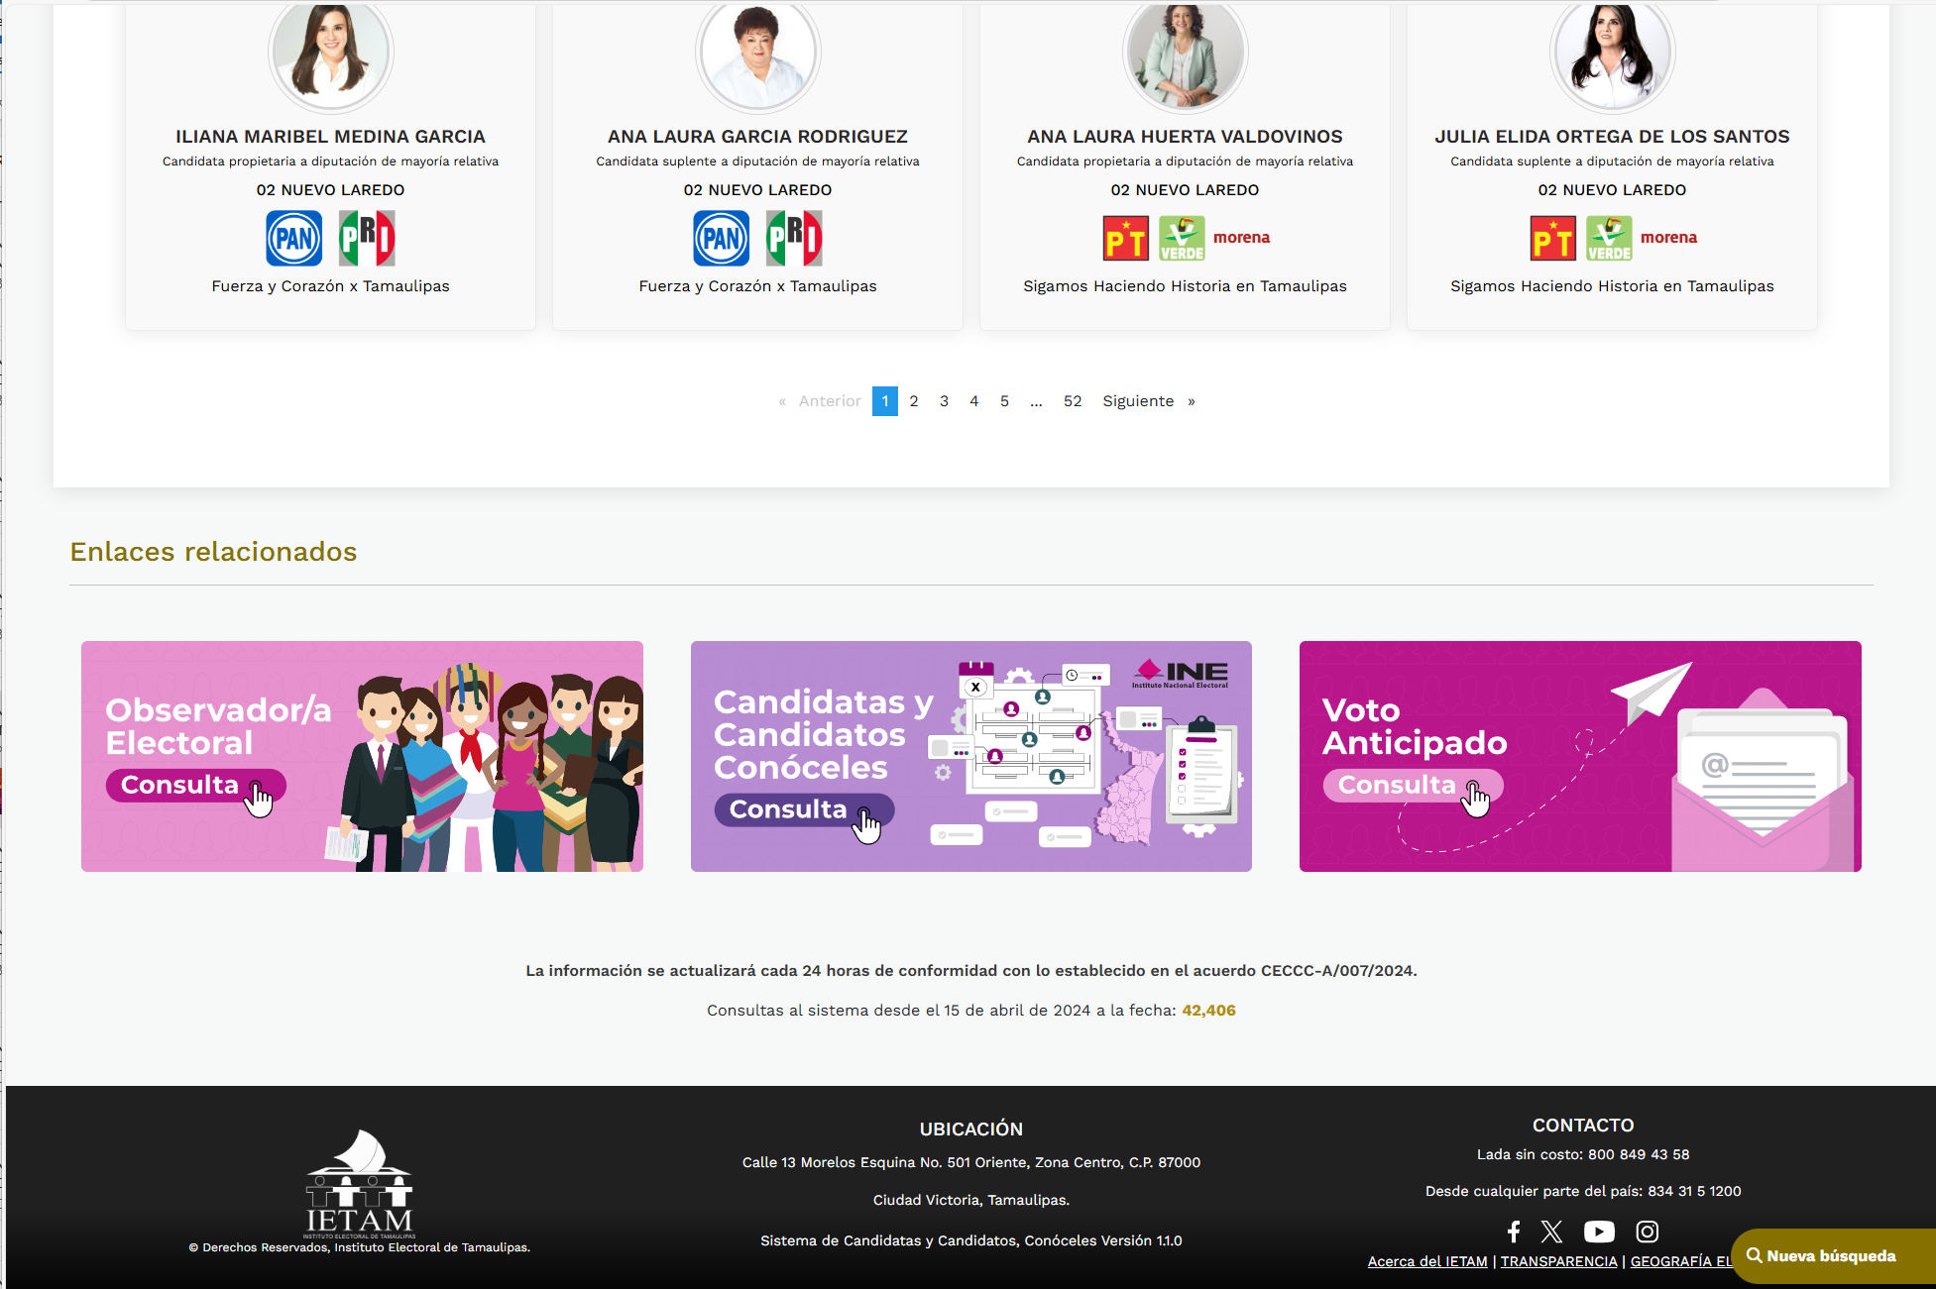Open IETAM Facebook page icon

[x=1513, y=1232]
